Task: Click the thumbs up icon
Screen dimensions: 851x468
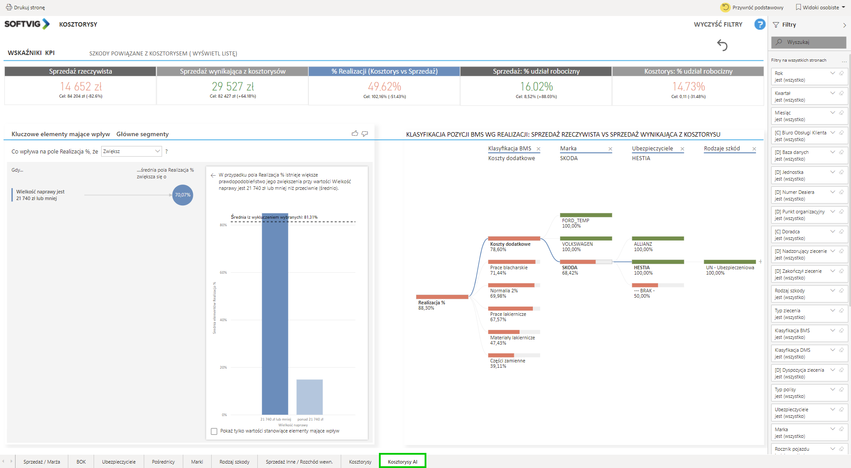Action: click(355, 134)
